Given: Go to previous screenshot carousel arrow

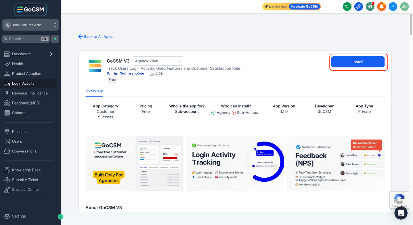Looking at the screenshot, I should coord(367,193).
